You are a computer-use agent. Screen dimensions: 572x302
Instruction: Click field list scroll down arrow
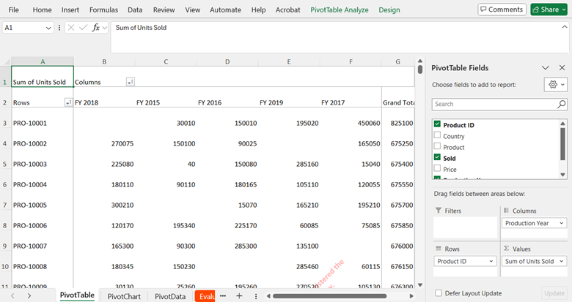click(563, 175)
